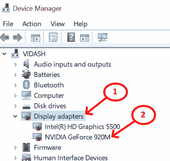Image resolution: width=170 pixels, height=161 pixels.
Task: Click the action pane toolbar icon
Action: click(85, 38)
